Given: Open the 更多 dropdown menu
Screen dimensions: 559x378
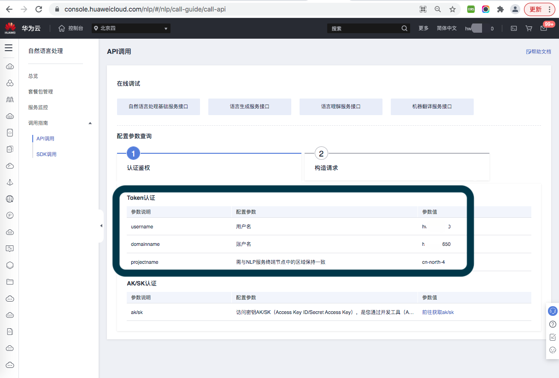Looking at the screenshot, I should tap(423, 28).
